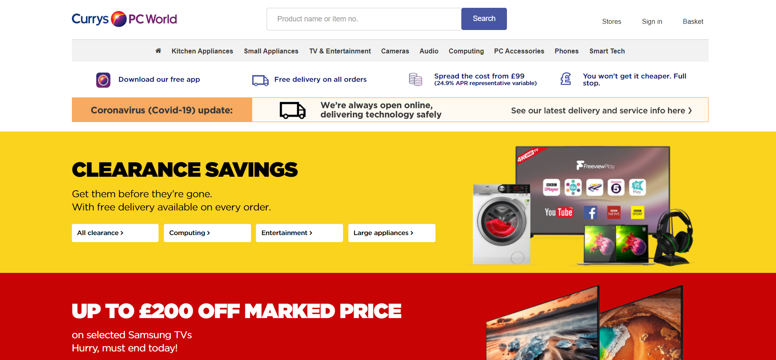The image size is (776, 360).
Task: Click the Currys PC World logo
Action: pos(124,19)
